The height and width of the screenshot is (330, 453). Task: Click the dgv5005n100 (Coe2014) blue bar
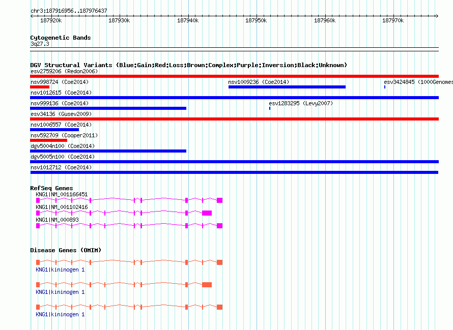tap(234, 162)
